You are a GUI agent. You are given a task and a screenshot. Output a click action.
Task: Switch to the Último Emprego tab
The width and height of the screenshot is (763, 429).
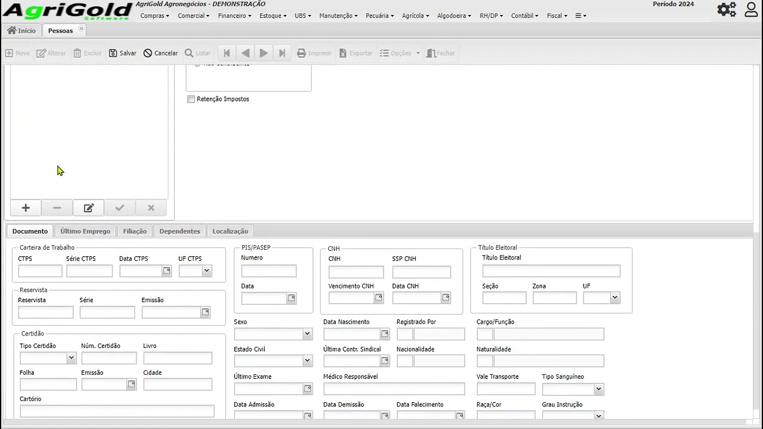click(85, 231)
